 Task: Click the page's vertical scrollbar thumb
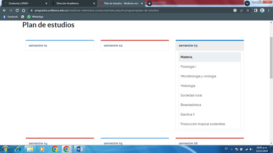pyautogui.click(x=271, y=58)
